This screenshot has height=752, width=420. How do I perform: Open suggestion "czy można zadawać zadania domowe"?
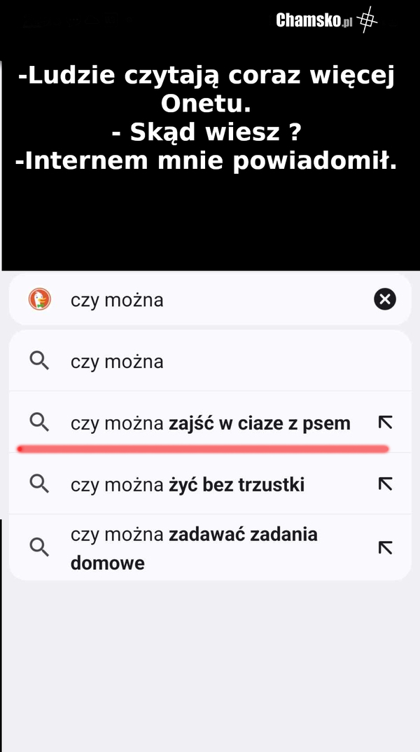[194, 548]
